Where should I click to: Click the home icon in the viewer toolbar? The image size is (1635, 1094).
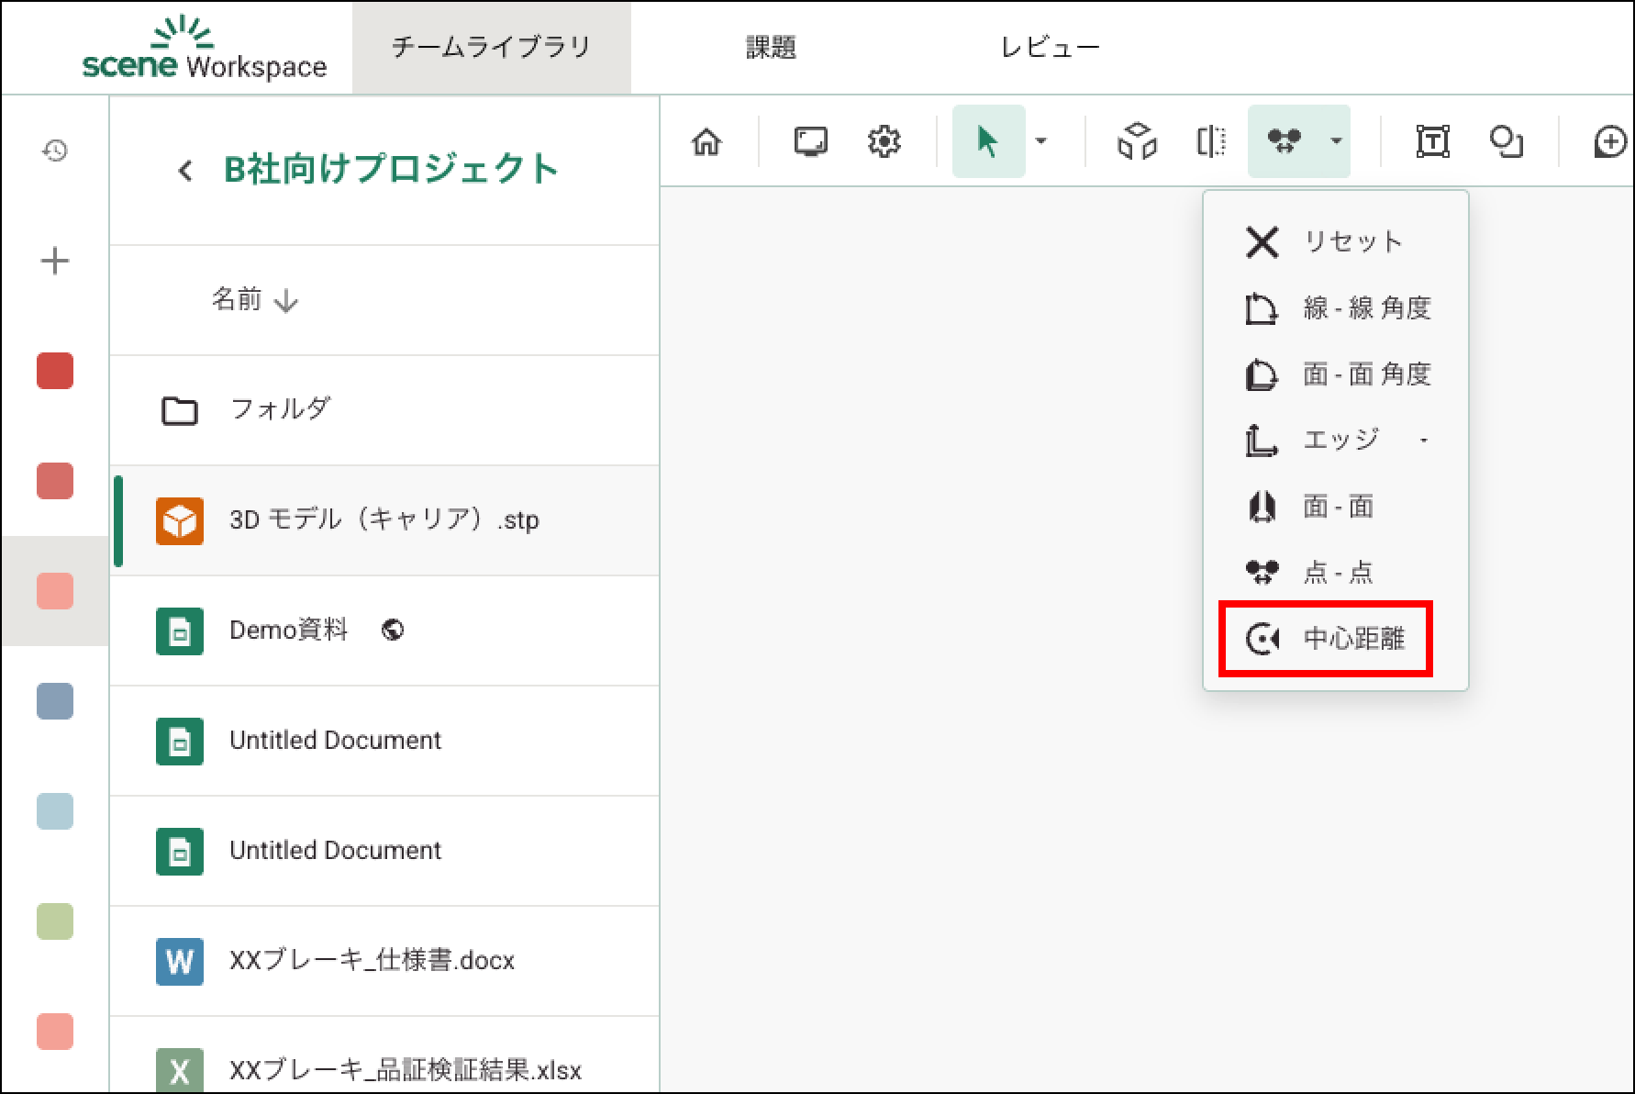[x=706, y=142]
